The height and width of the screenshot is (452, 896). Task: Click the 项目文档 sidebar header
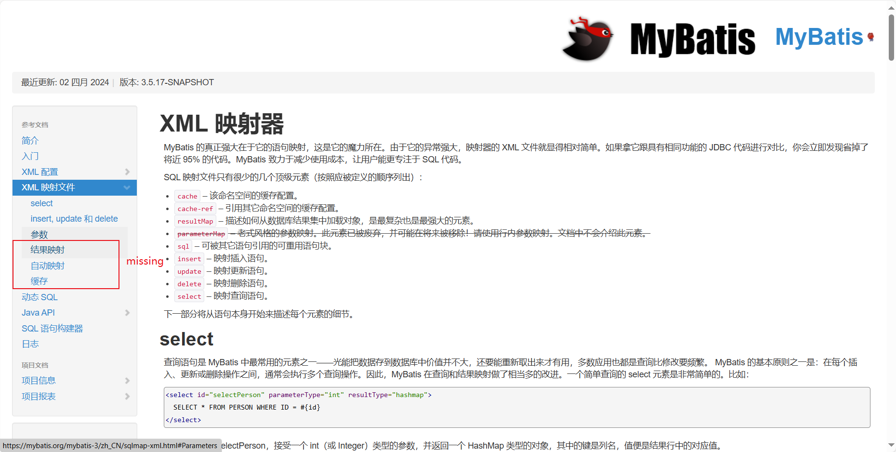point(35,365)
